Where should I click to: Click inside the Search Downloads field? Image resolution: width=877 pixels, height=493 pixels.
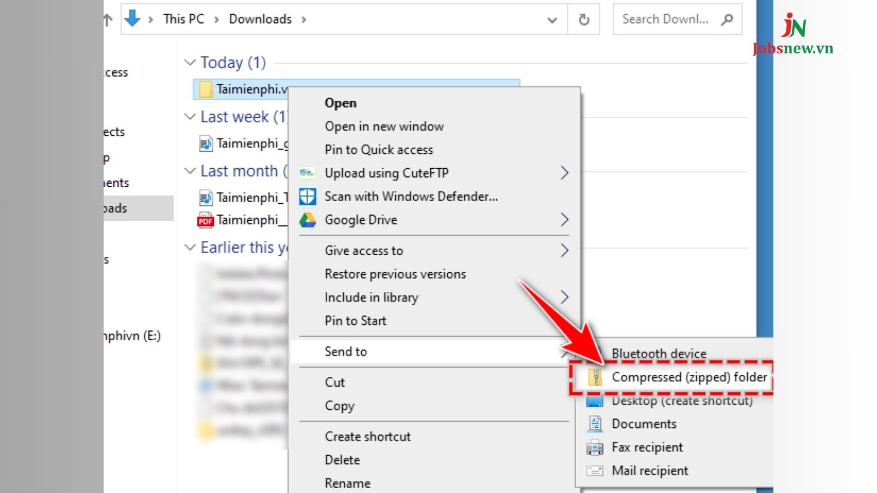tap(677, 20)
